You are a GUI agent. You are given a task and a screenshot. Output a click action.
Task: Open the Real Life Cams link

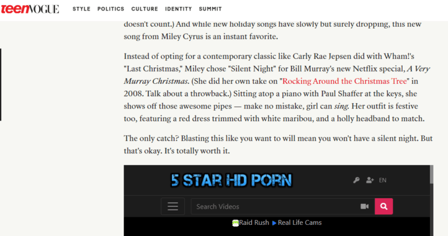click(x=297, y=223)
